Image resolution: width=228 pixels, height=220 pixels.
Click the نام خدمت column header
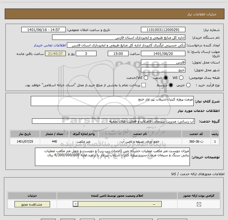(x=140, y=134)
